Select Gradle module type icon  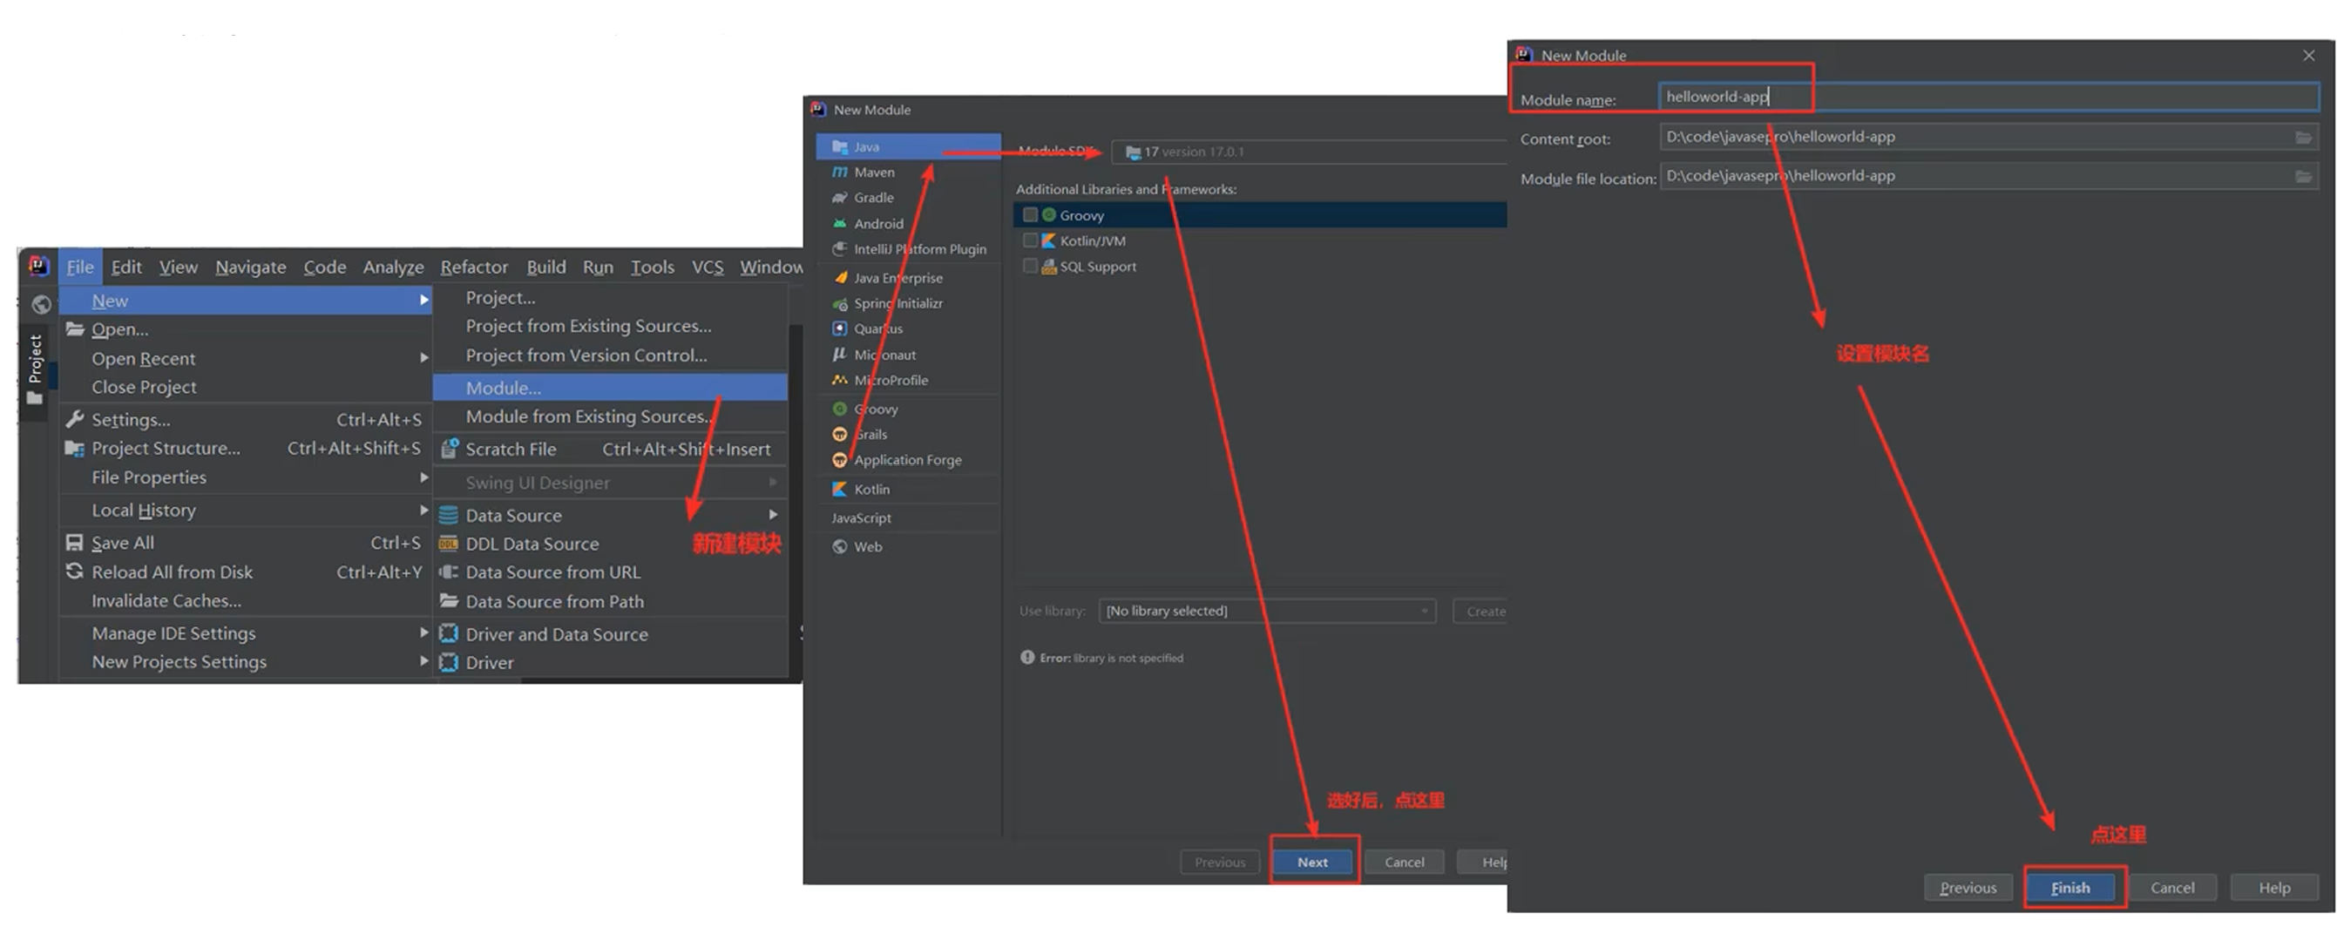point(840,198)
